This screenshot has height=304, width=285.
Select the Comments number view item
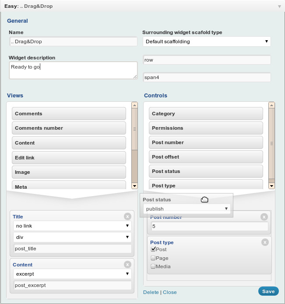[x=69, y=128]
